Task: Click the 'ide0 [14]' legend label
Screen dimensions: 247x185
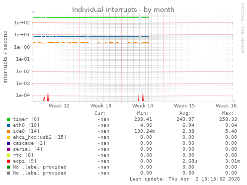Action: (x=26, y=131)
